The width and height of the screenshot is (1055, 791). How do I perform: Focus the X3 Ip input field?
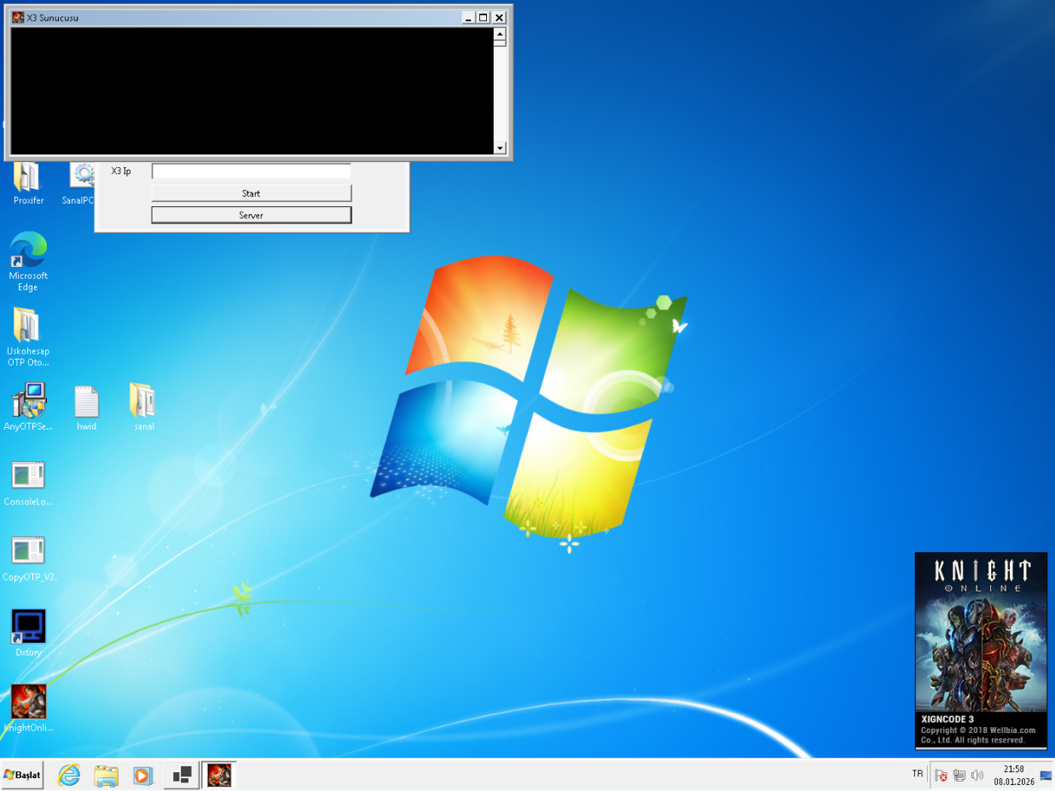251,171
